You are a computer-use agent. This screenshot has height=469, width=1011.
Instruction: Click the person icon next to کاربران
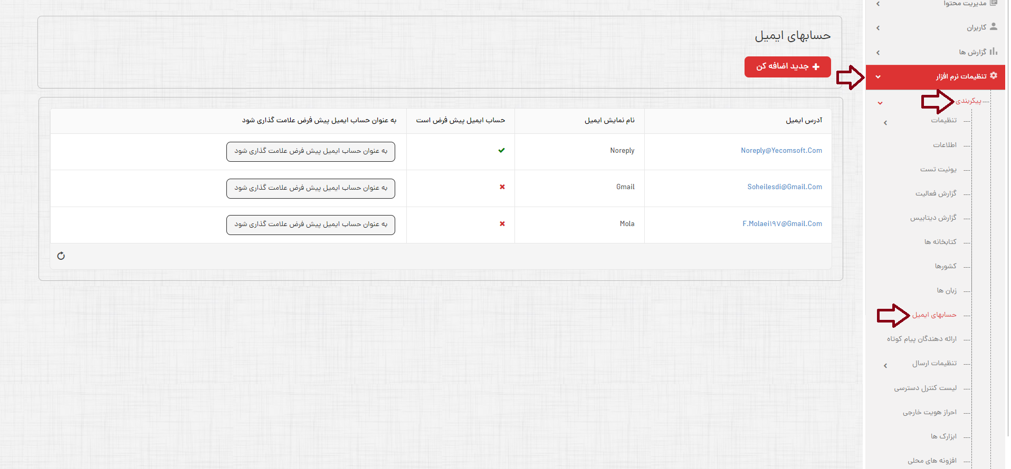[994, 27]
